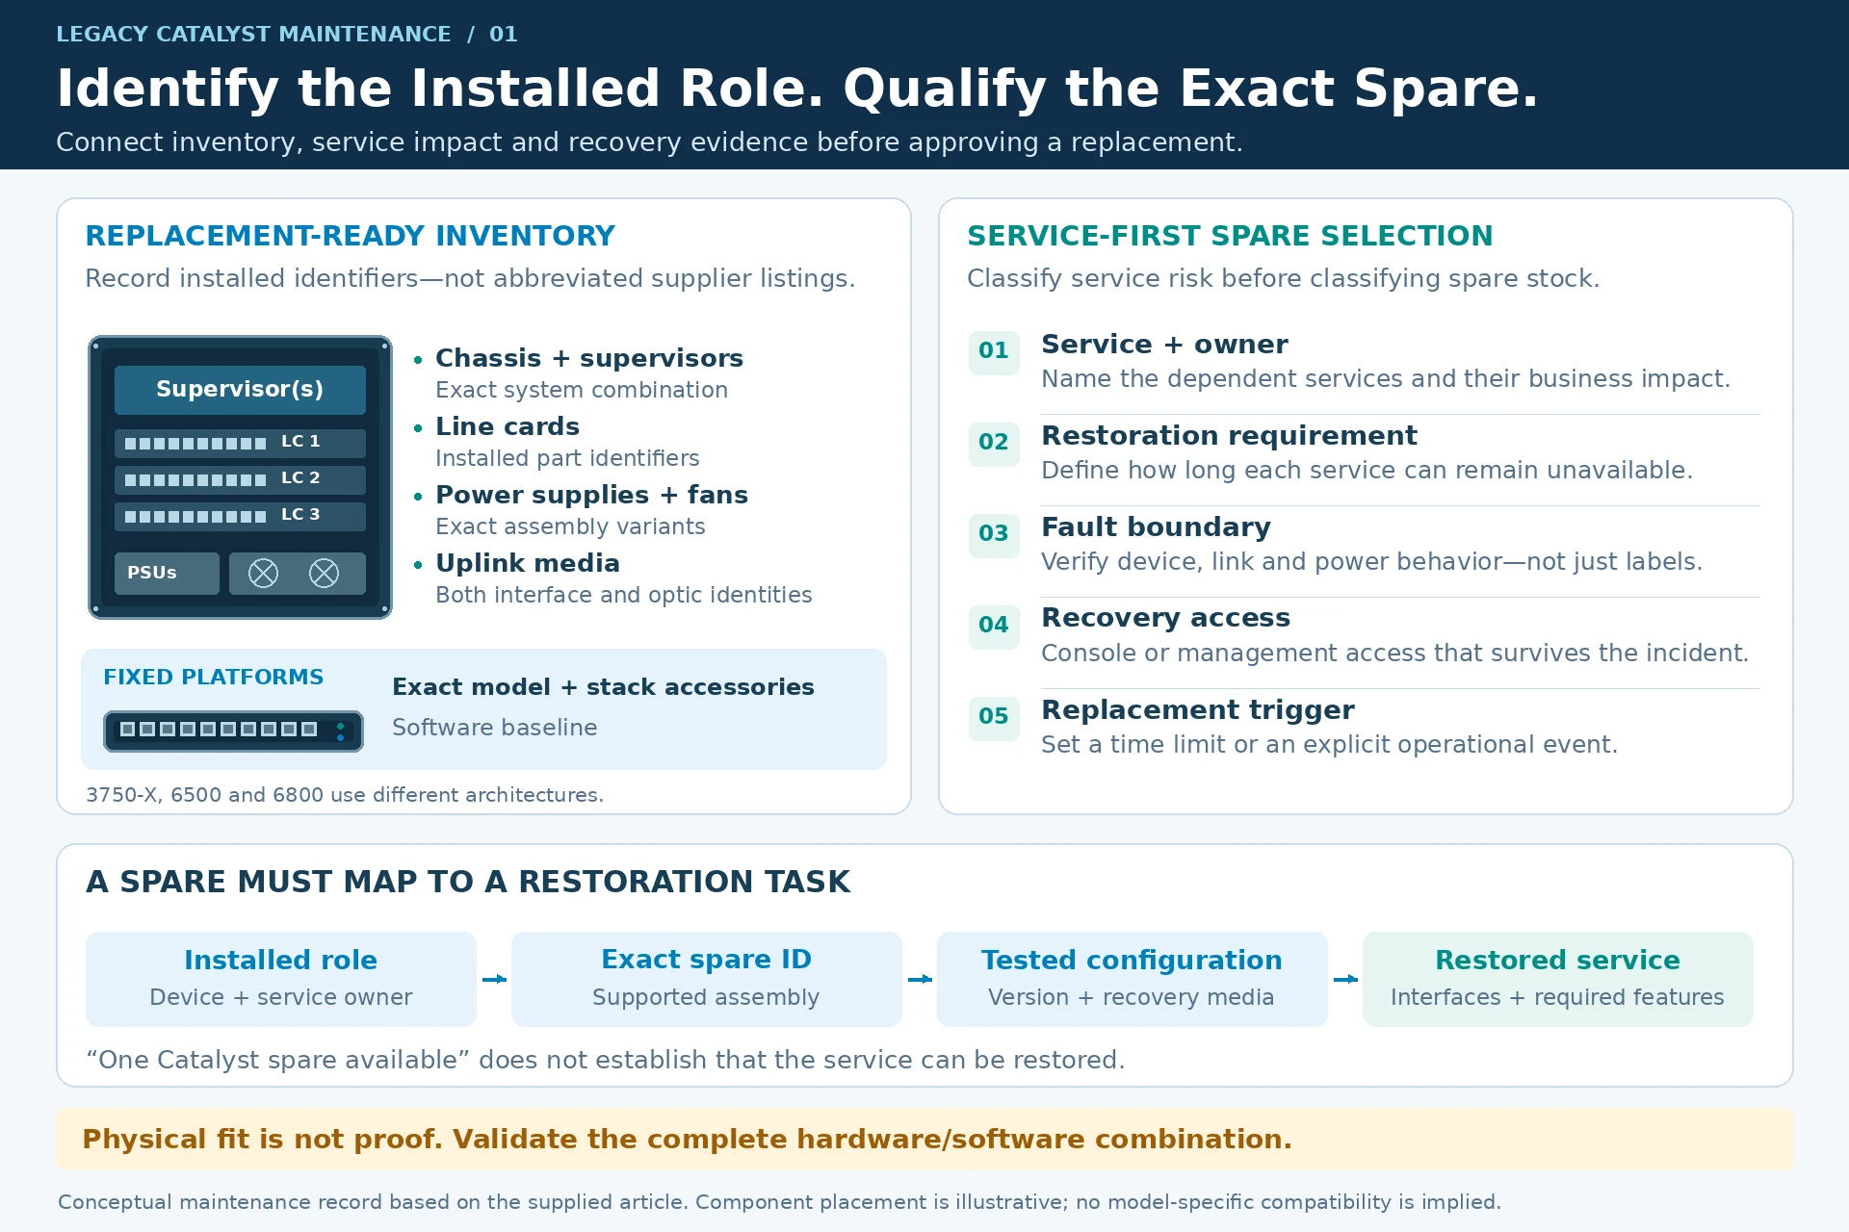Click the main title 'Identify the Installed Role'
The height and width of the screenshot is (1232, 1849).
pos(797,89)
